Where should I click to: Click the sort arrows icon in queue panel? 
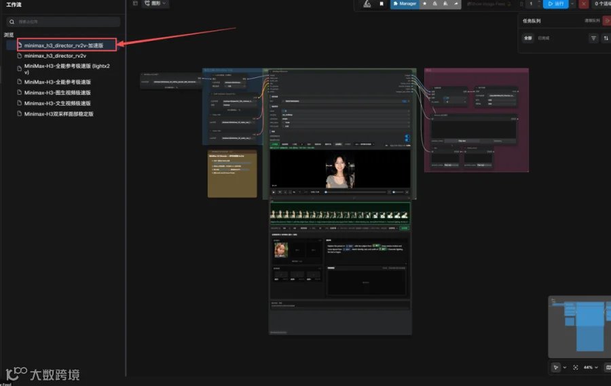tap(606, 38)
